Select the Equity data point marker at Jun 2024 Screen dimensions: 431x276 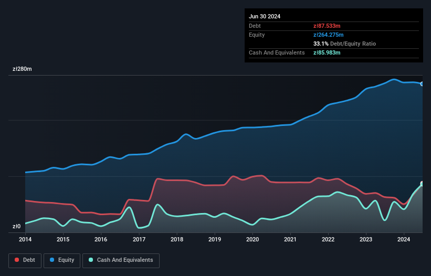pos(422,84)
